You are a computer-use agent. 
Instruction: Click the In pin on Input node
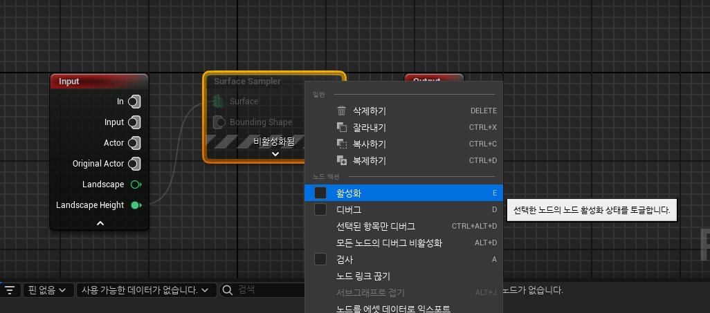tap(134, 102)
